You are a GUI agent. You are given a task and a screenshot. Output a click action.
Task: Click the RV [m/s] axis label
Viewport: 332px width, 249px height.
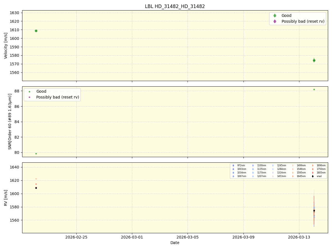(x=6, y=198)
